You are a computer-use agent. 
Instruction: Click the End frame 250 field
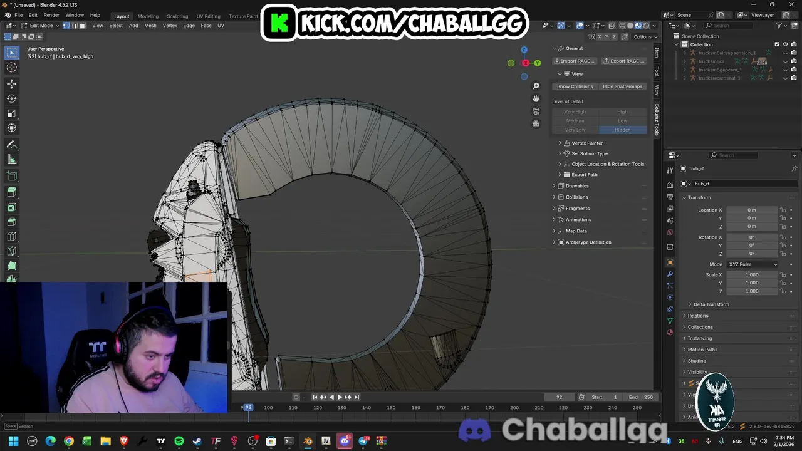click(641, 397)
